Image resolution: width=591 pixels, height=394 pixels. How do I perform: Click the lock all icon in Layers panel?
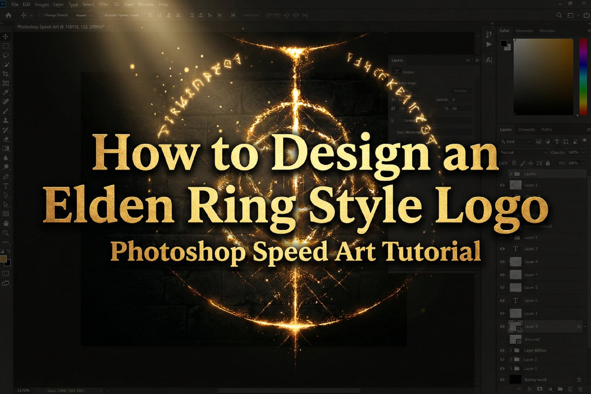tap(548, 163)
